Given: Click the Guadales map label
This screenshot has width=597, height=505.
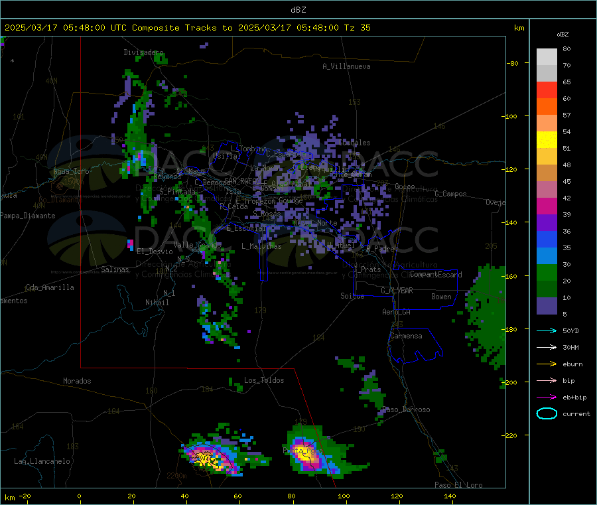Looking at the screenshot, I should [x=354, y=143].
